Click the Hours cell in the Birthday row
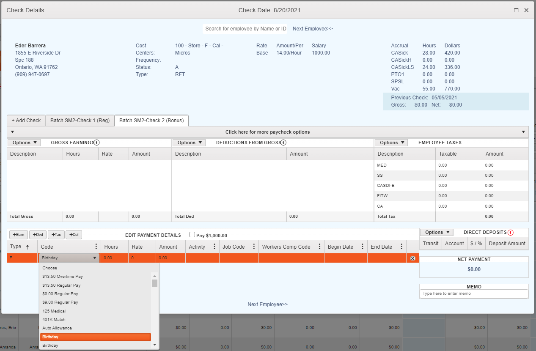 coord(114,258)
